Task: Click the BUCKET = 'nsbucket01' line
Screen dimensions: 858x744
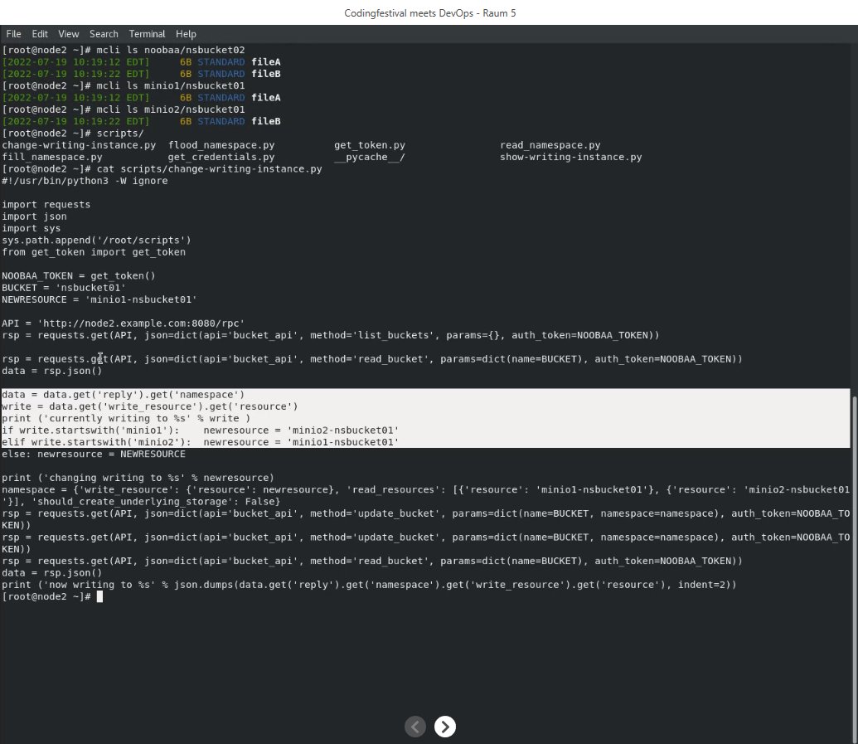Action: click(x=64, y=288)
